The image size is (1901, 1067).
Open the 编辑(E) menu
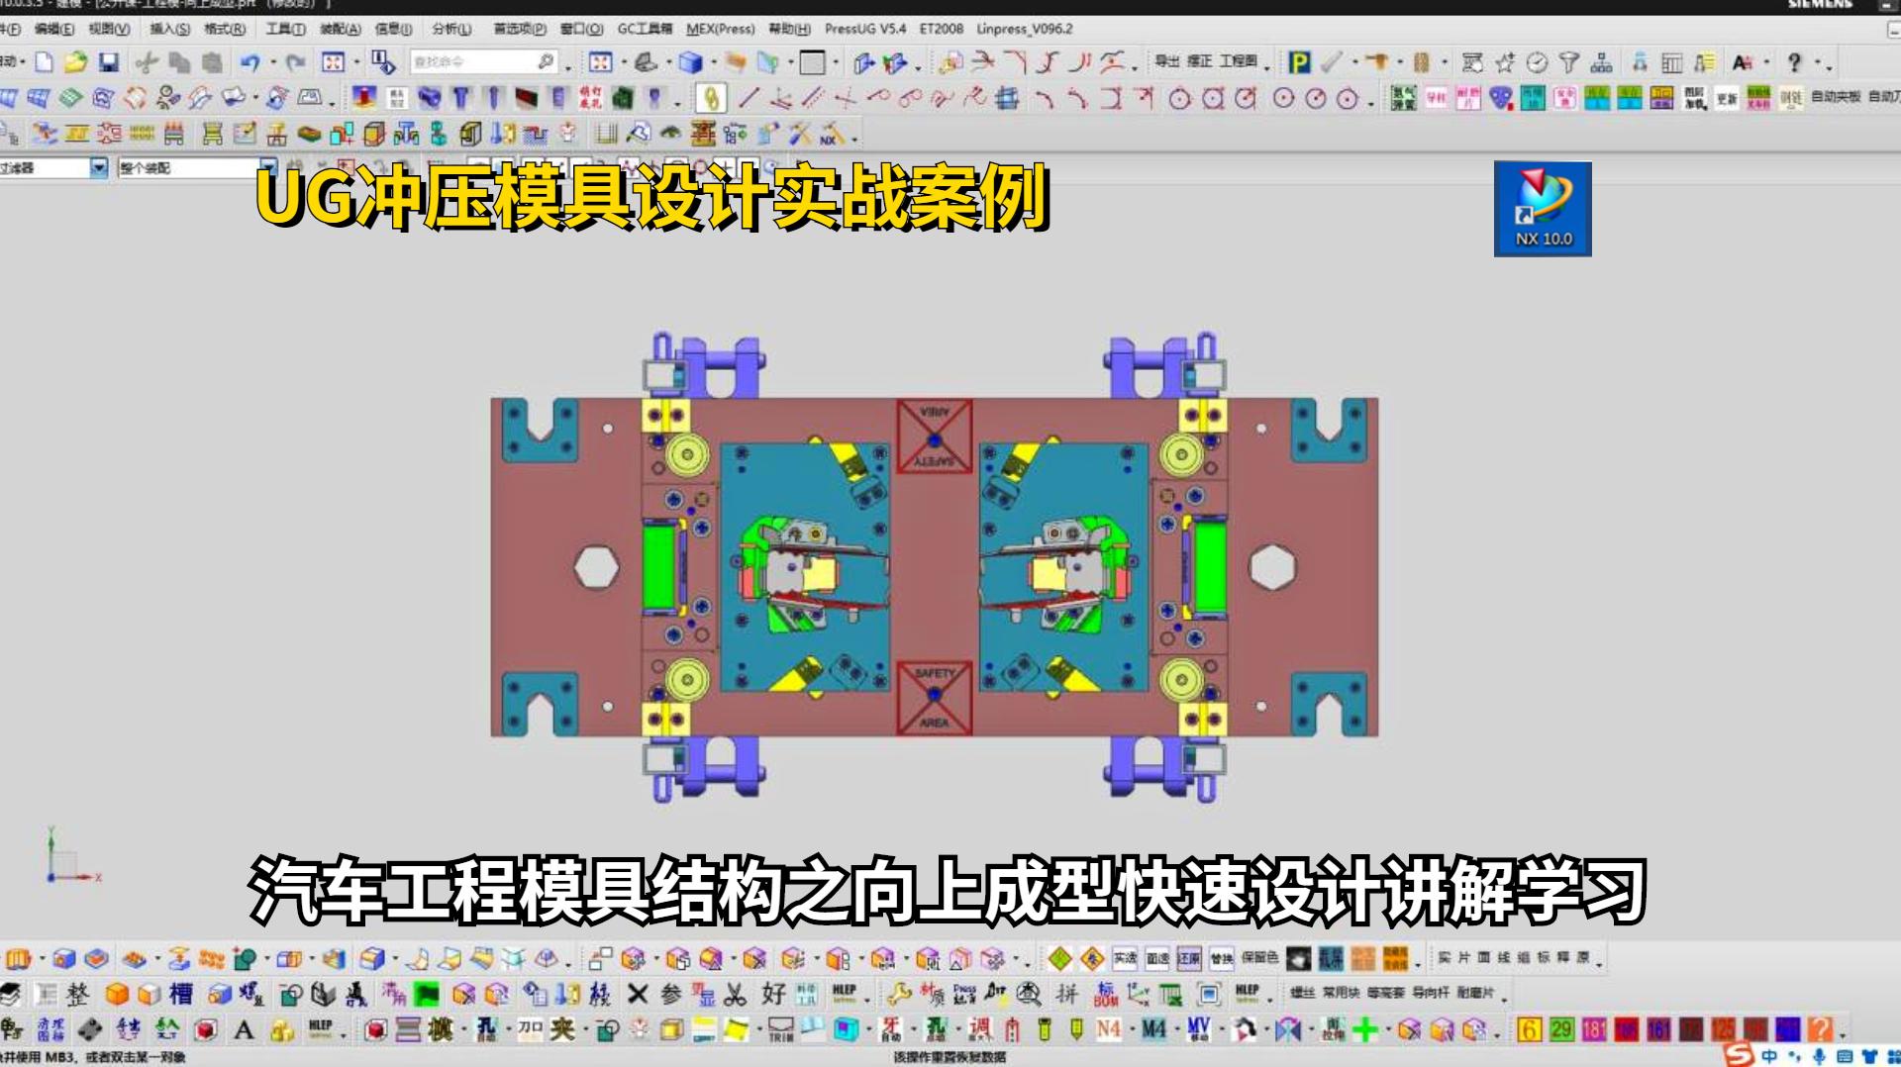coord(53,29)
